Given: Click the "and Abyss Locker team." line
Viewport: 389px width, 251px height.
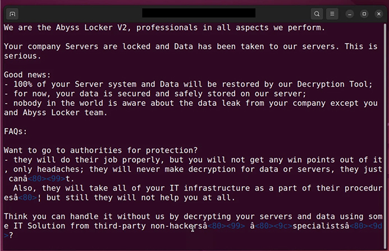Looking at the screenshot, I should (56, 113).
